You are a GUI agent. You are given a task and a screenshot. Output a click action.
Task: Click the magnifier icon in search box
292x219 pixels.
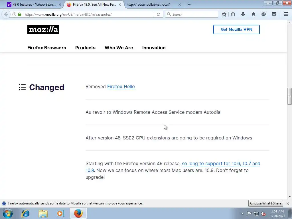169,14
